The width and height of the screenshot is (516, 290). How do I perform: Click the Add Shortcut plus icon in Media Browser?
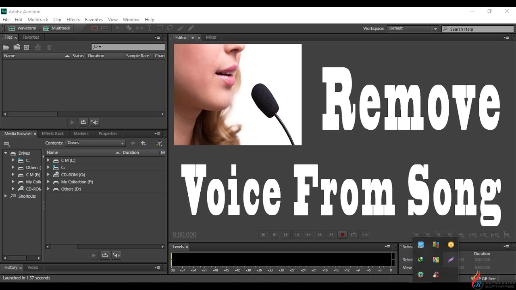coord(143,143)
